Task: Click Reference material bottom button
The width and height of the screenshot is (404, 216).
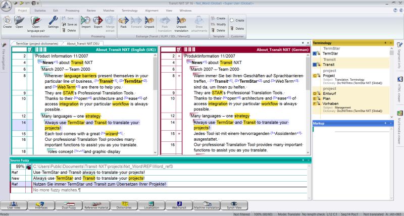Action: (x=96, y=205)
